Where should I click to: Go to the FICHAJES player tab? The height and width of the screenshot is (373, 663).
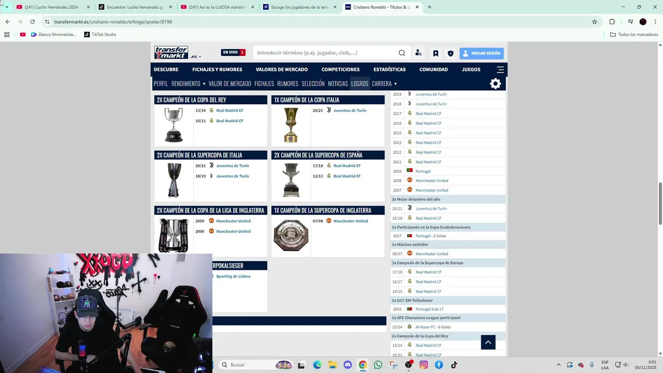tap(264, 83)
